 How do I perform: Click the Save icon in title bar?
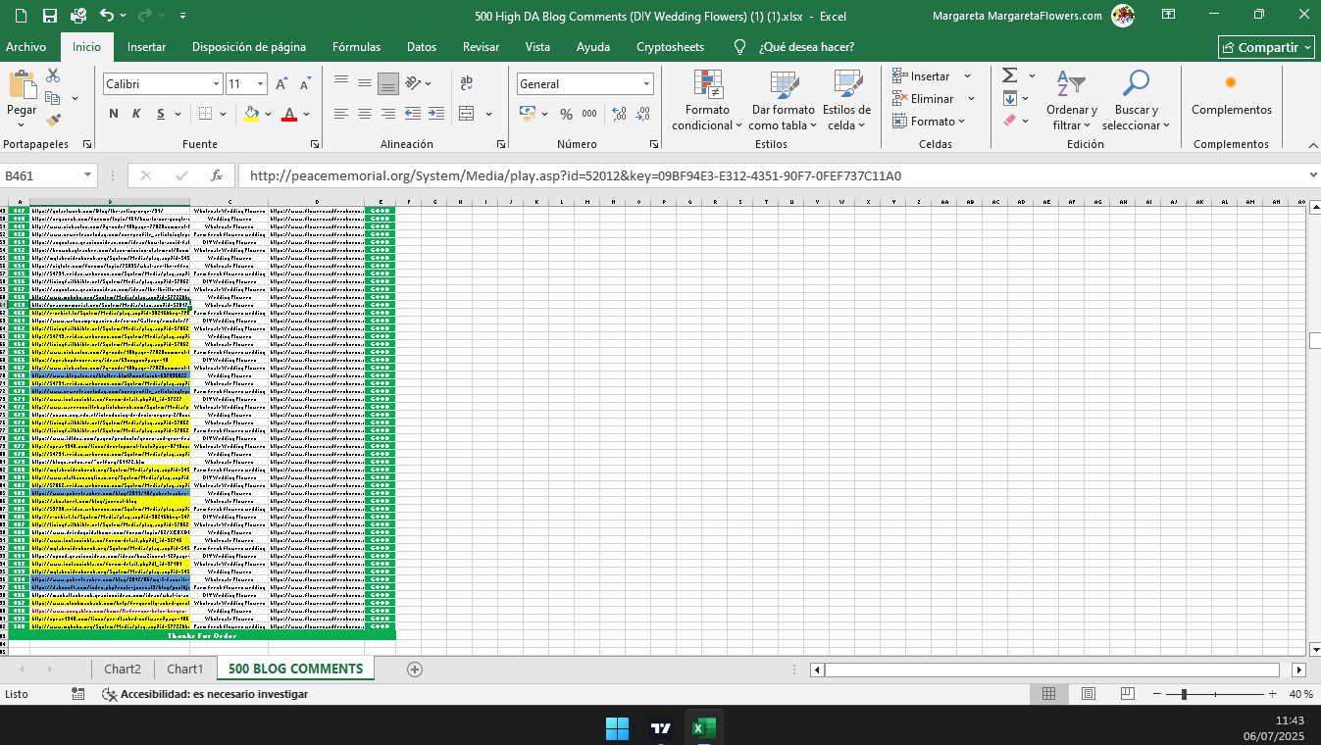pyautogui.click(x=49, y=16)
